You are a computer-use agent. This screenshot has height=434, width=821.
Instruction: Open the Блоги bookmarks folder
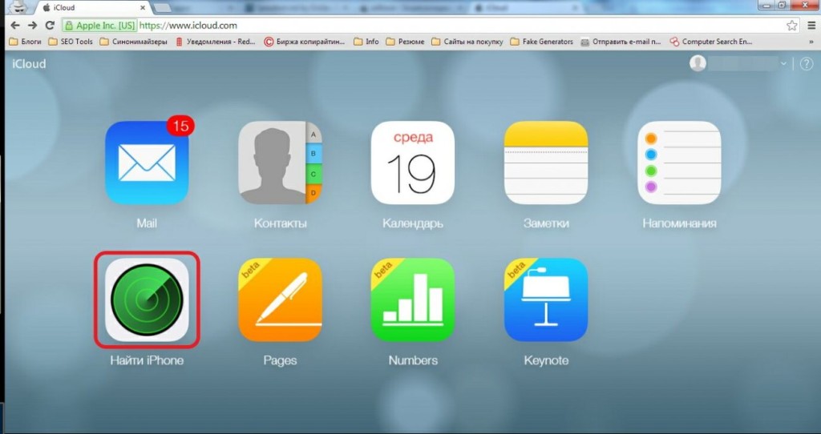pyautogui.click(x=25, y=42)
